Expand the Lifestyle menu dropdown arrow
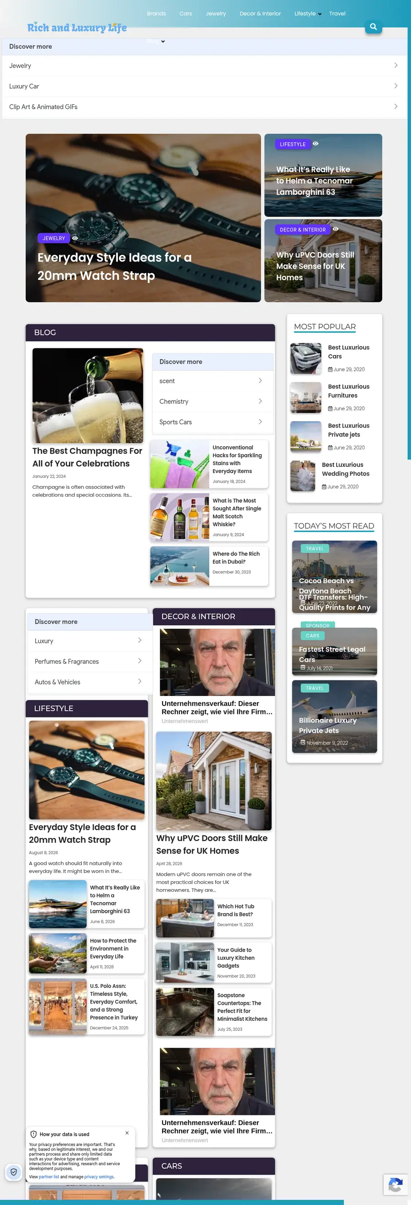Viewport: 411px width, 1205px height. pos(320,14)
